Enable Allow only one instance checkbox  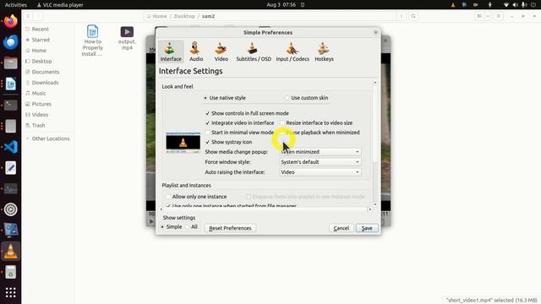196,197
